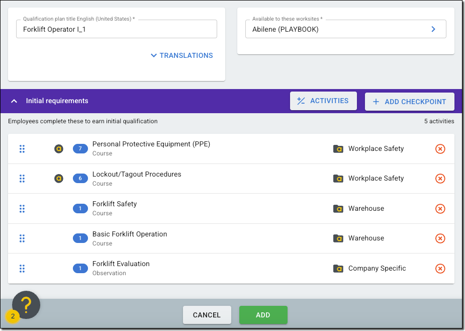
Task: Click the badge icon next to Lockout/Tagout Procedures
Action: pos(59,179)
